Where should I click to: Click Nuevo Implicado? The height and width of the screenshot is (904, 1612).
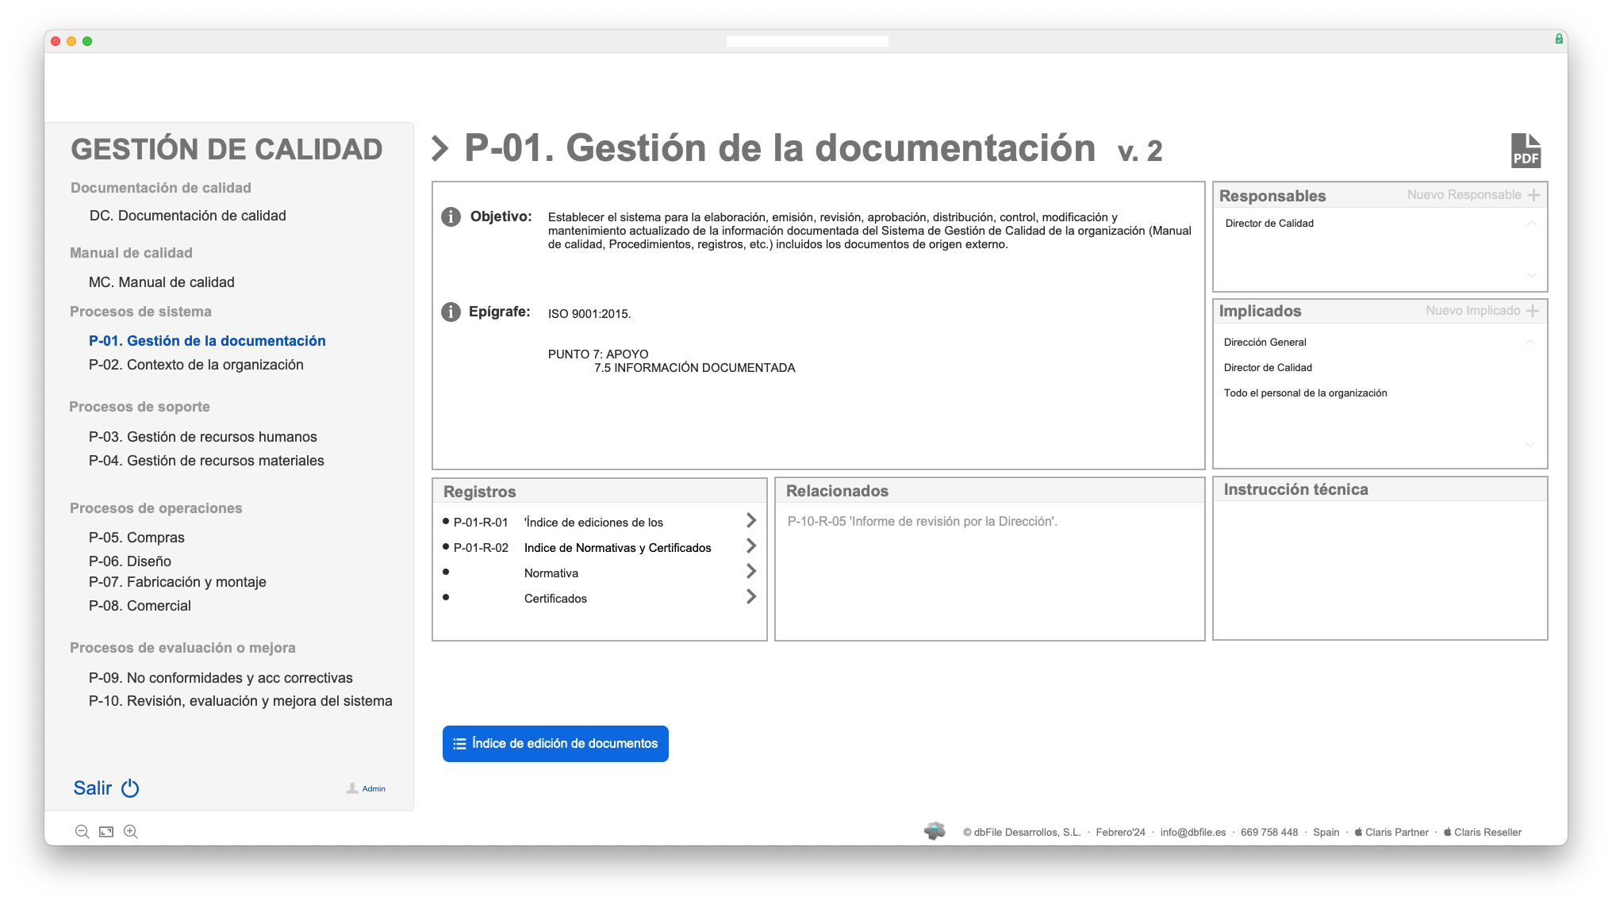click(1473, 311)
